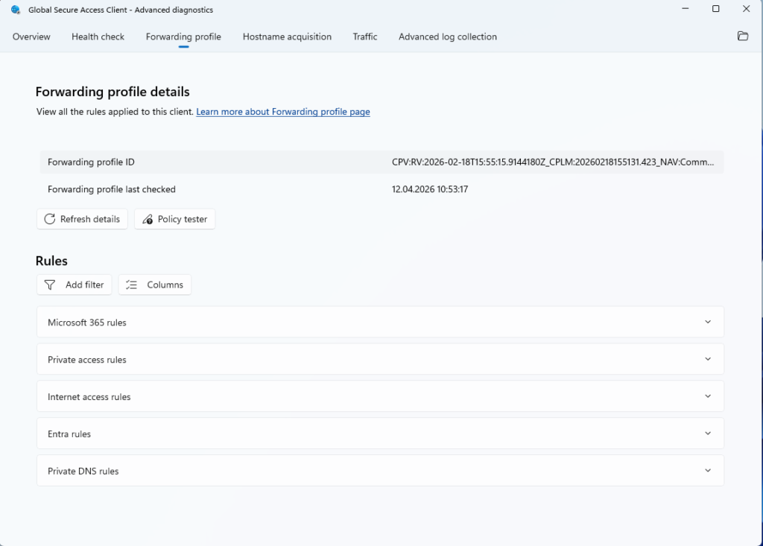Click the Global Secure Access app icon
Screen dimensions: 763x546
tap(16, 10)
